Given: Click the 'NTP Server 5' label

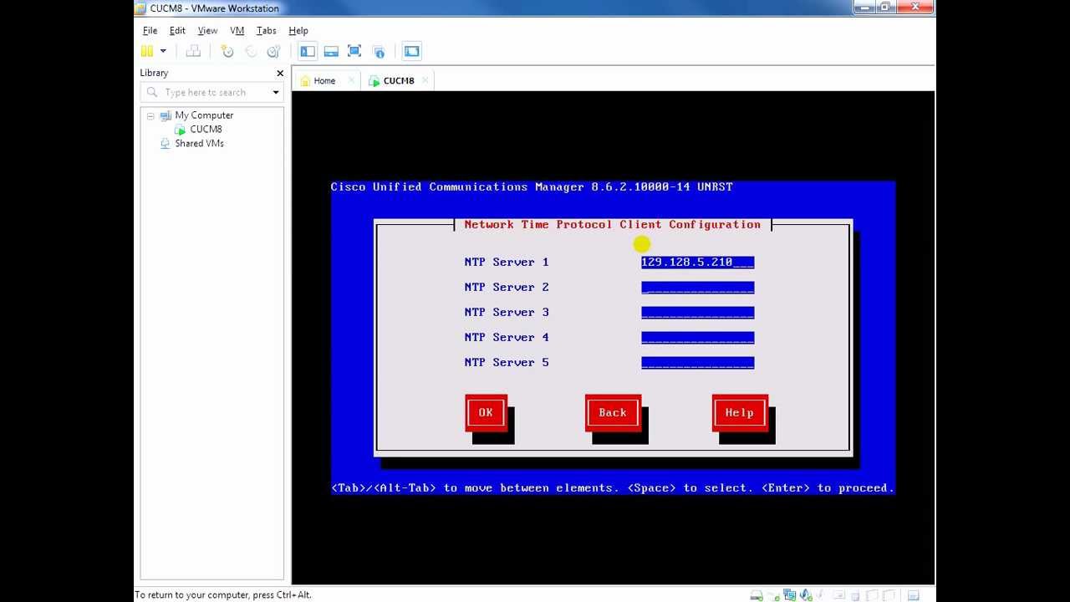Looking at the screenshot, I should coord(507,362).
